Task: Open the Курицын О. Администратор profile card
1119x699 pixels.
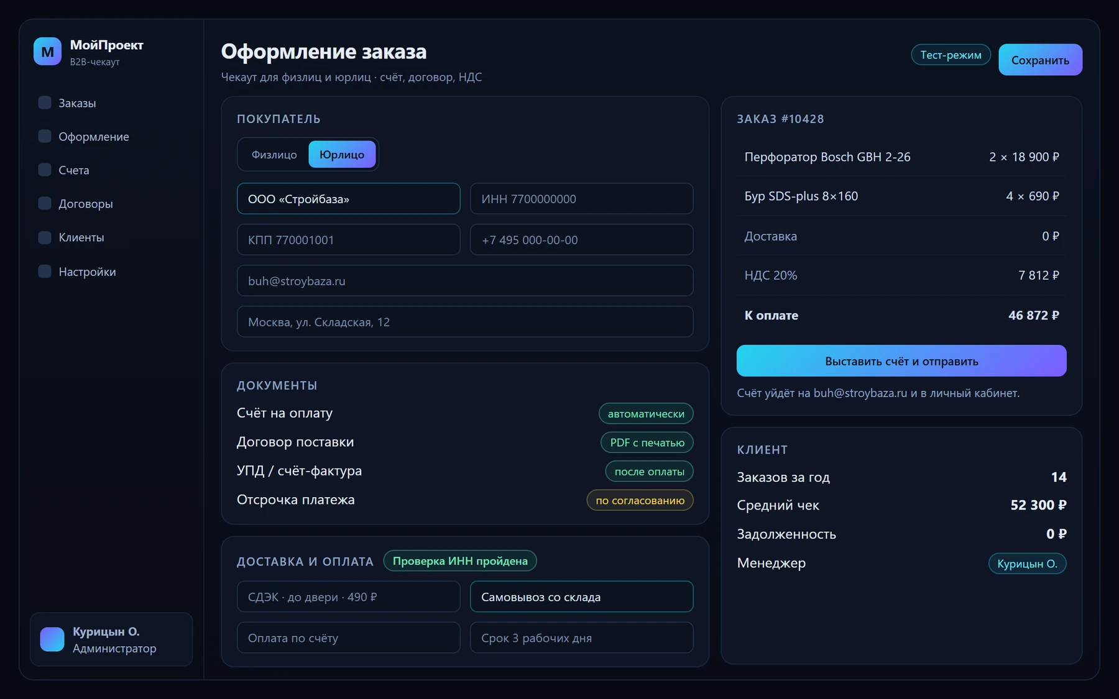Action: coord(111,639)
